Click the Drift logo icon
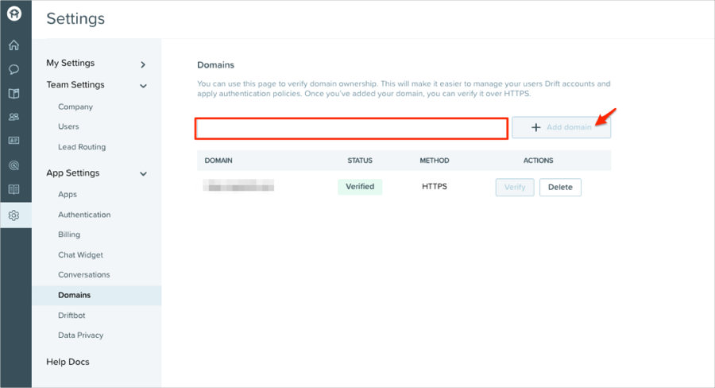The width and height of the screenshot is (715, 388). coord(14,14)
